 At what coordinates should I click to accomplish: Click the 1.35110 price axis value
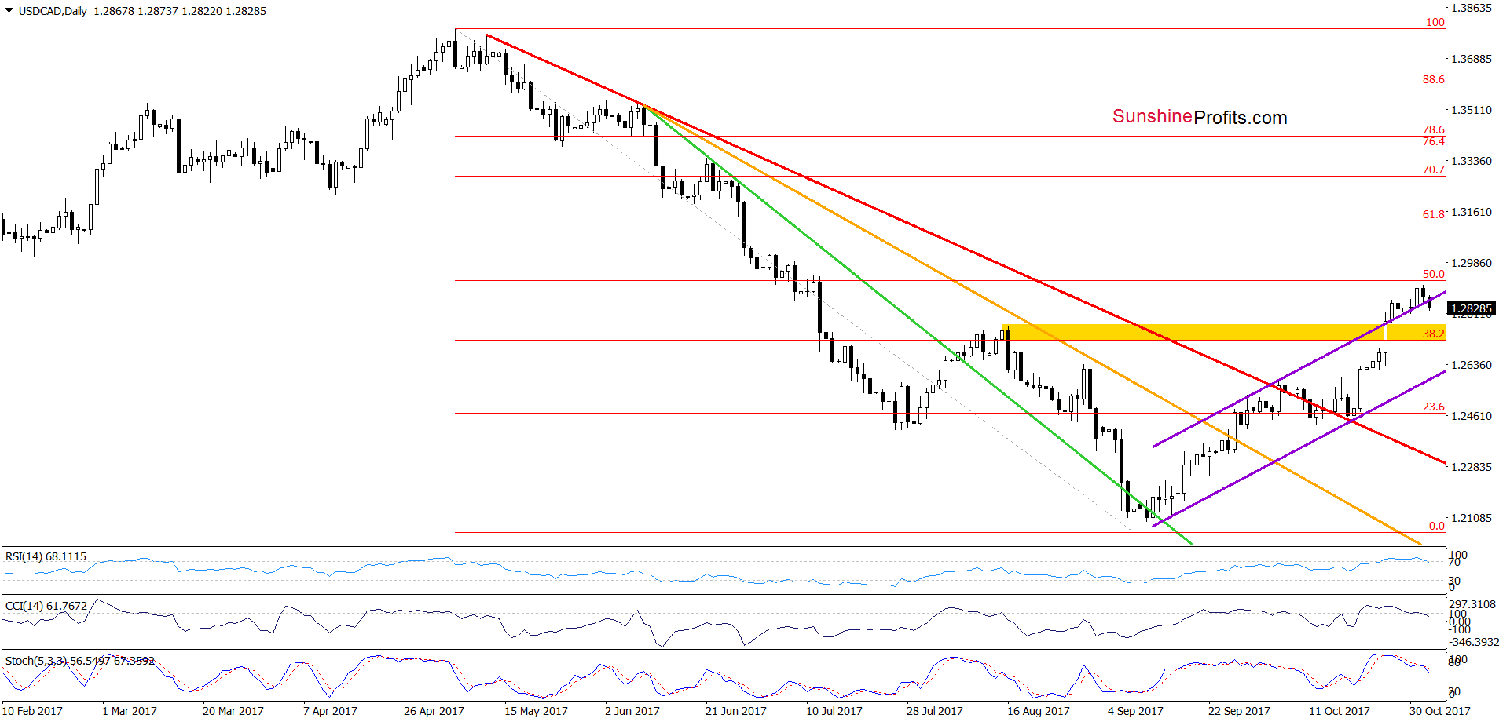tap(1471, 110)
